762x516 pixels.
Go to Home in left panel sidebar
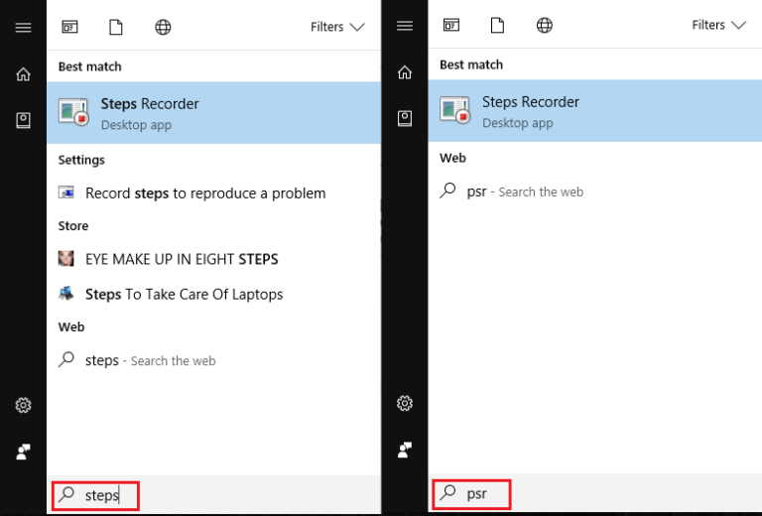23,74
